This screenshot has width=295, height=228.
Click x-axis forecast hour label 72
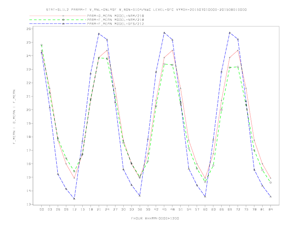coord(238,209)
